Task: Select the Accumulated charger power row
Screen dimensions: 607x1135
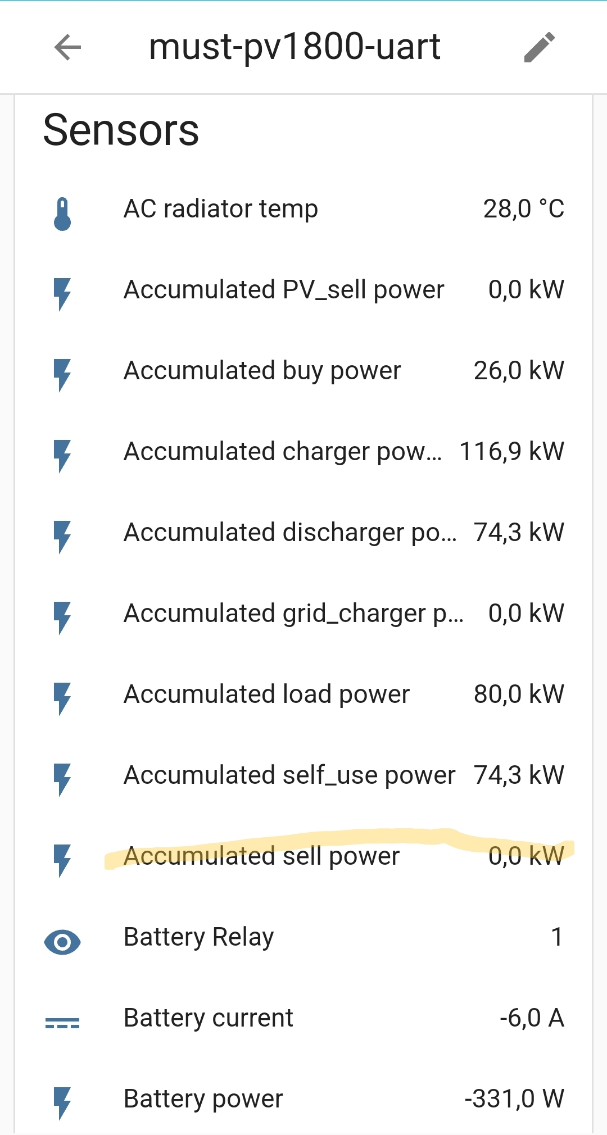Action: tap(283, 452)
